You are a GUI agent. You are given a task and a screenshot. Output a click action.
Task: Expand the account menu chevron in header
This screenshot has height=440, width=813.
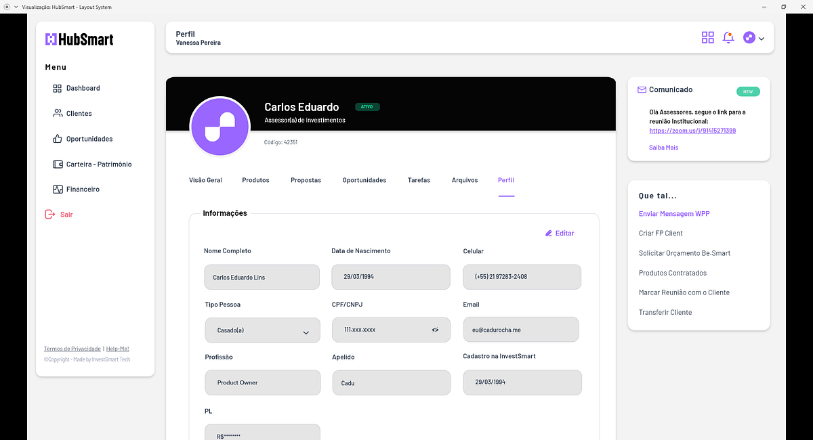(x=762, y=39)
